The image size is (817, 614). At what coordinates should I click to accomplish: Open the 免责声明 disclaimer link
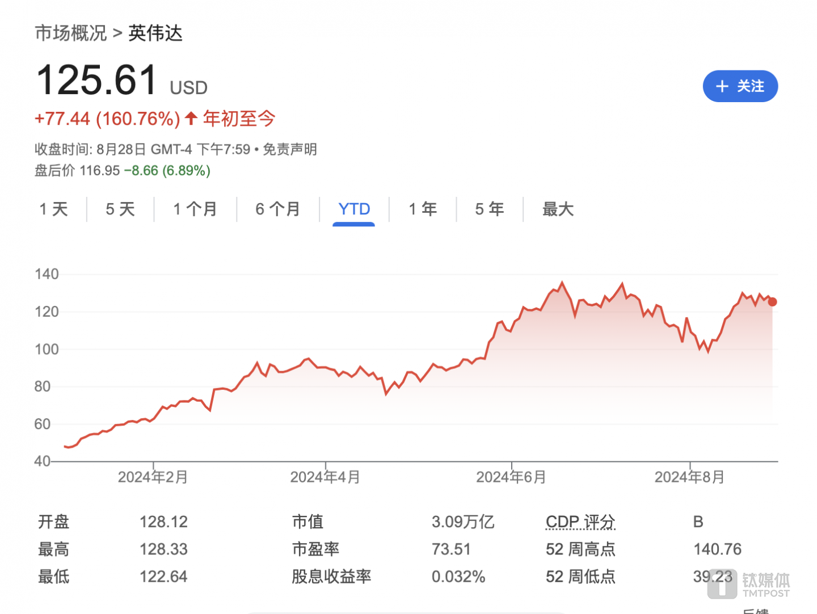coord(290,149)
